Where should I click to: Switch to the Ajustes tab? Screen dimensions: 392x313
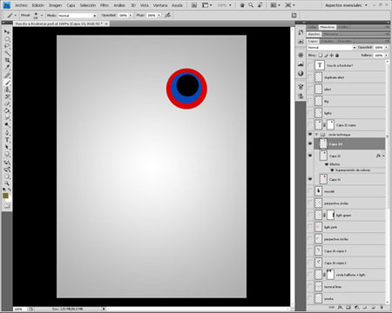click(314, 34)
